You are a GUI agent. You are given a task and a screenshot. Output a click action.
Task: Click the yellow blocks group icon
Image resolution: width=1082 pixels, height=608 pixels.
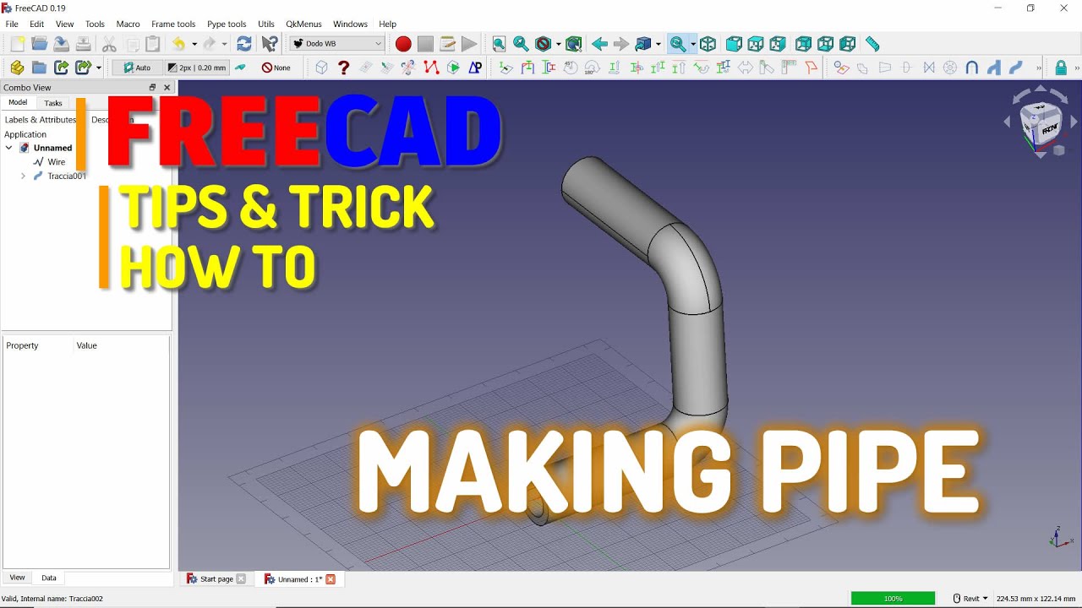tap(17, 68)
